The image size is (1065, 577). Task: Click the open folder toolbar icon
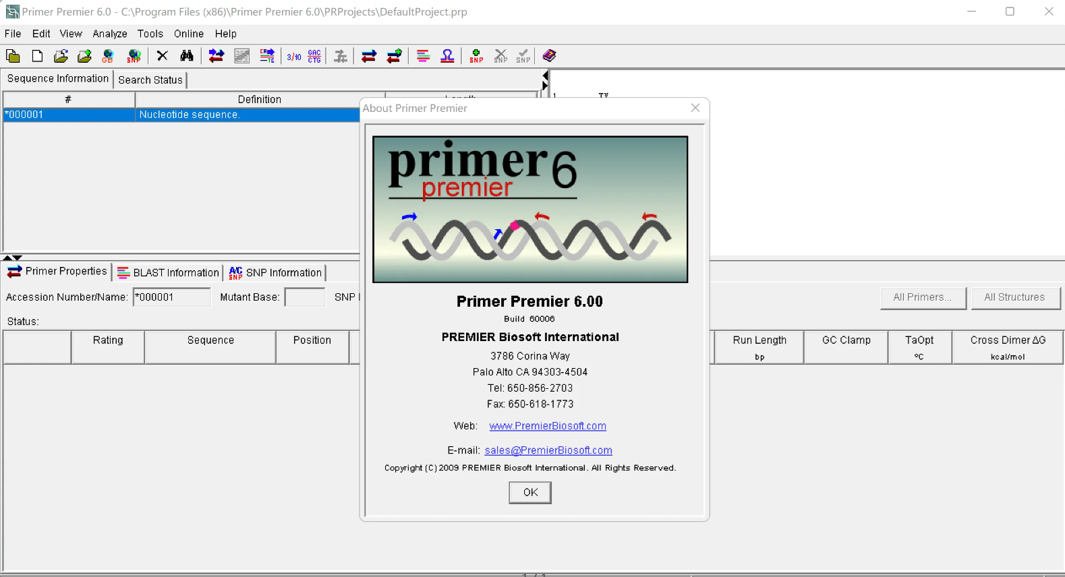click(x=61, y=56)
